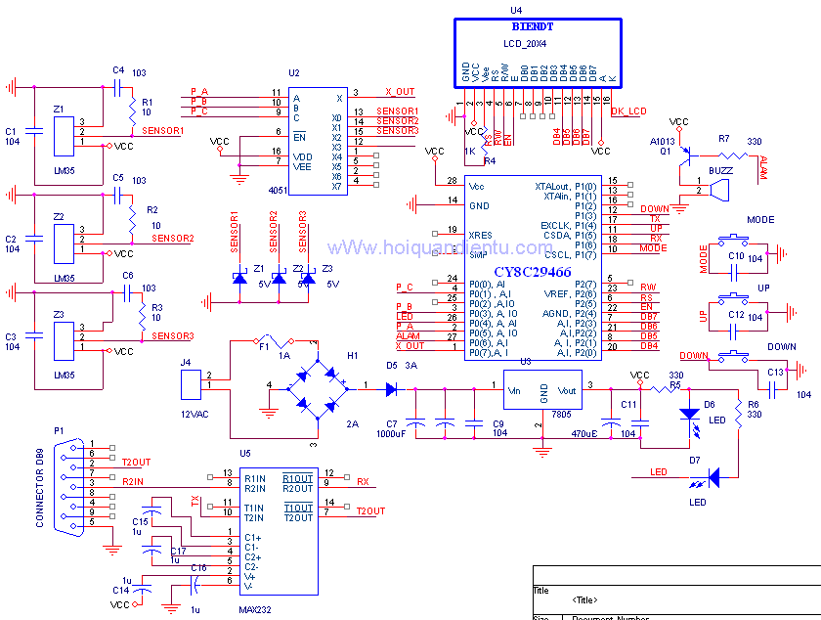Select capacitor C6 symbol
The height and width of the screenshot is (620, 821).
tap(127, 293)
